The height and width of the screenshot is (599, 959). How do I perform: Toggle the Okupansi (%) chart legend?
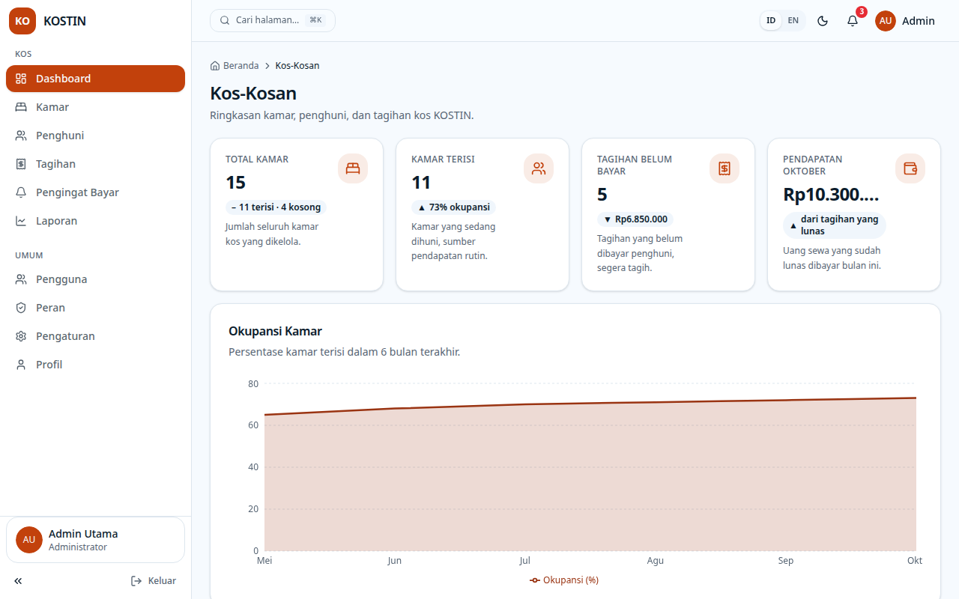(564, 580)
